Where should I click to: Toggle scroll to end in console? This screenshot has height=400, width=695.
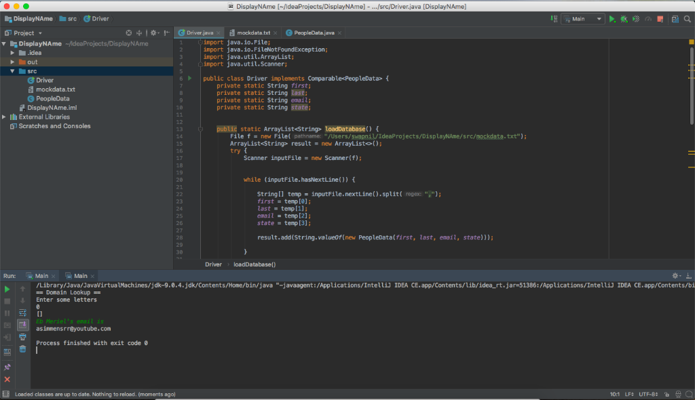click(22, 325)
